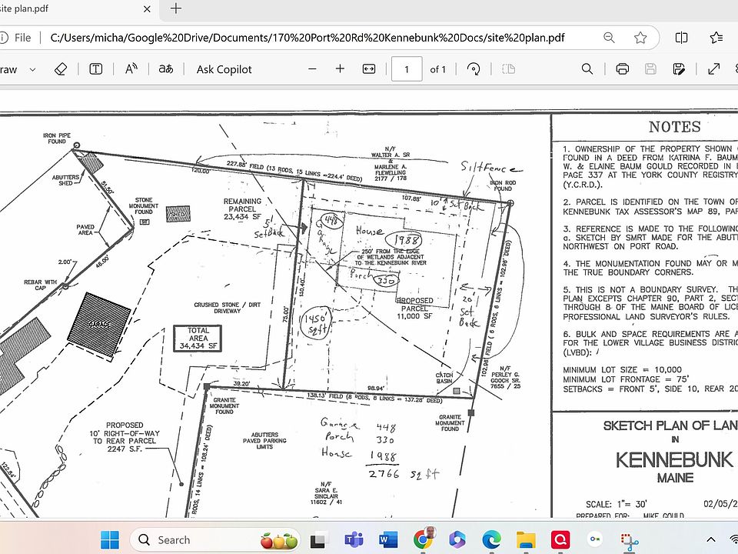Image resolution: width=738 pixels, height=554 pixels.
Task: Print the site plan PDF
Action: (622, 69)
